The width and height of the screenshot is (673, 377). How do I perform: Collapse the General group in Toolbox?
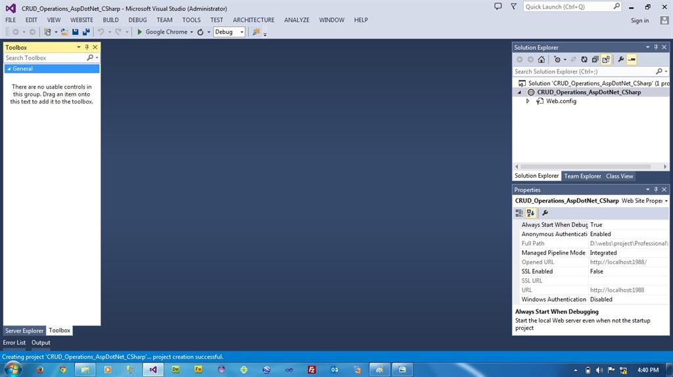9,69
